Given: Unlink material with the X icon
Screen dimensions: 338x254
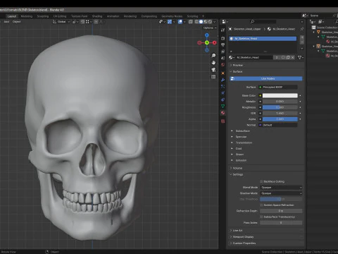Looking at the screenshot, I should [x=292, y=57].
